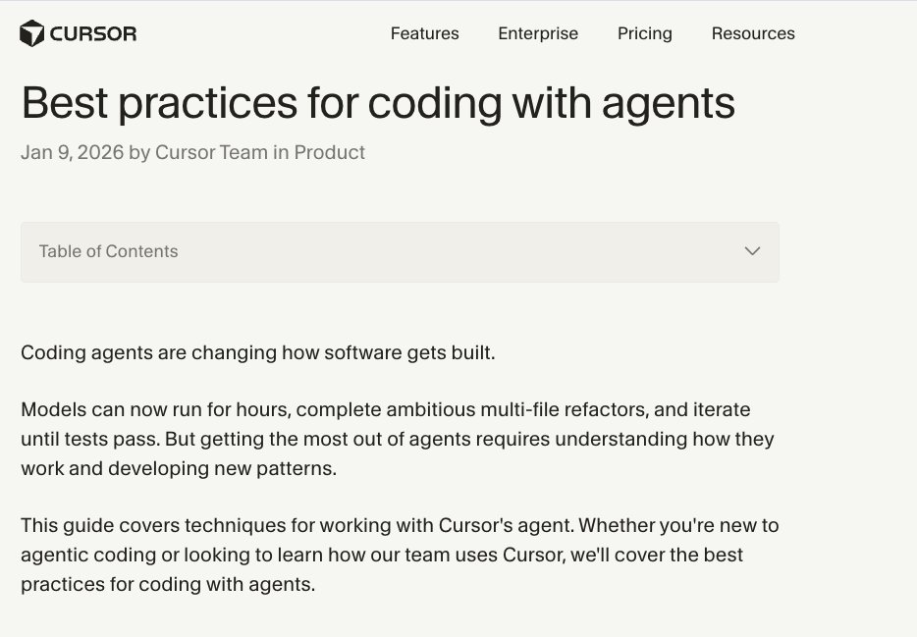The height and width of the screenshot is (637, 917).
Task: Click the article title heading
Action: [x=378, y=102]
